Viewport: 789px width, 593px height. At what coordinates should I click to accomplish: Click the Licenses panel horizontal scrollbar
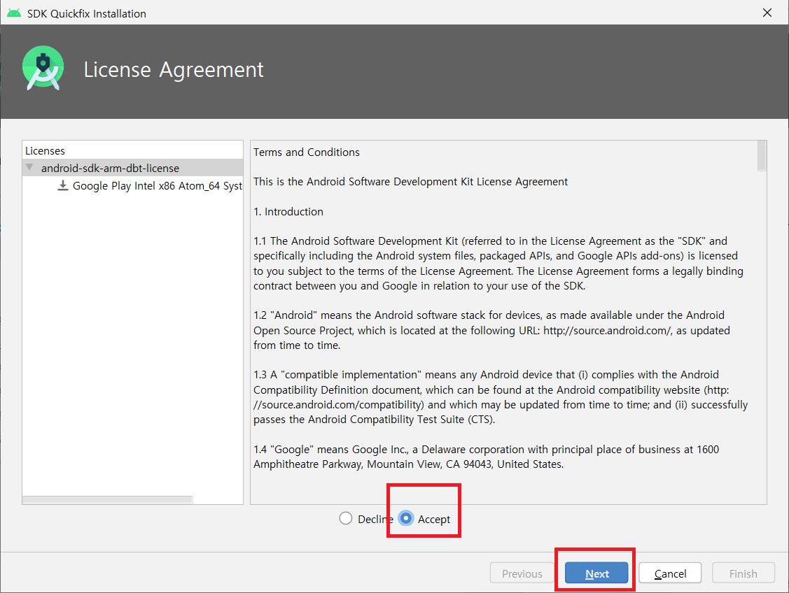point(107,499)
